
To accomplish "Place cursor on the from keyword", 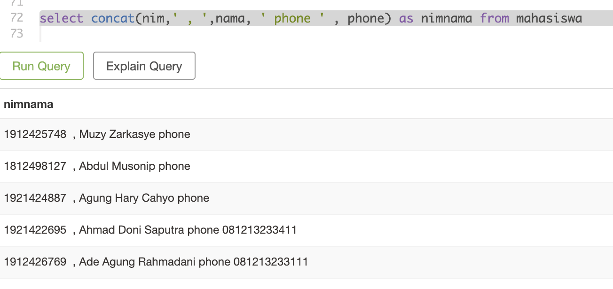I will click(x=494, y=19).
